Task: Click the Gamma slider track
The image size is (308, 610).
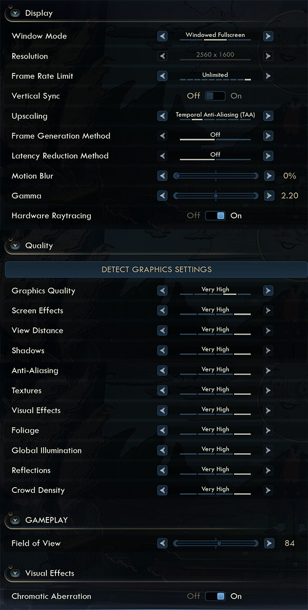Action: pyautogui.click(x=216, y=196)
